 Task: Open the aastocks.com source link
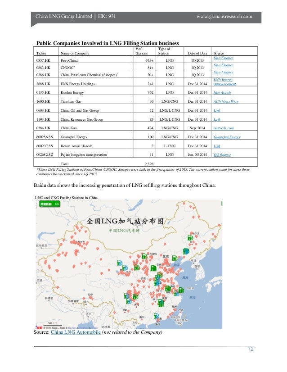click(224, 128)
